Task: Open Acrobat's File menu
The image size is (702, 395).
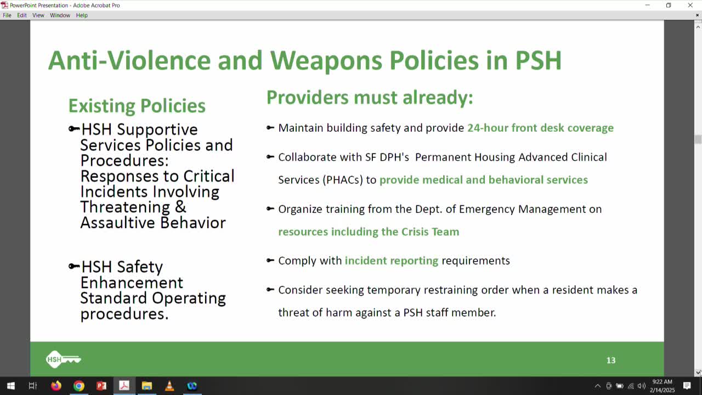Action: click(7, 15)
